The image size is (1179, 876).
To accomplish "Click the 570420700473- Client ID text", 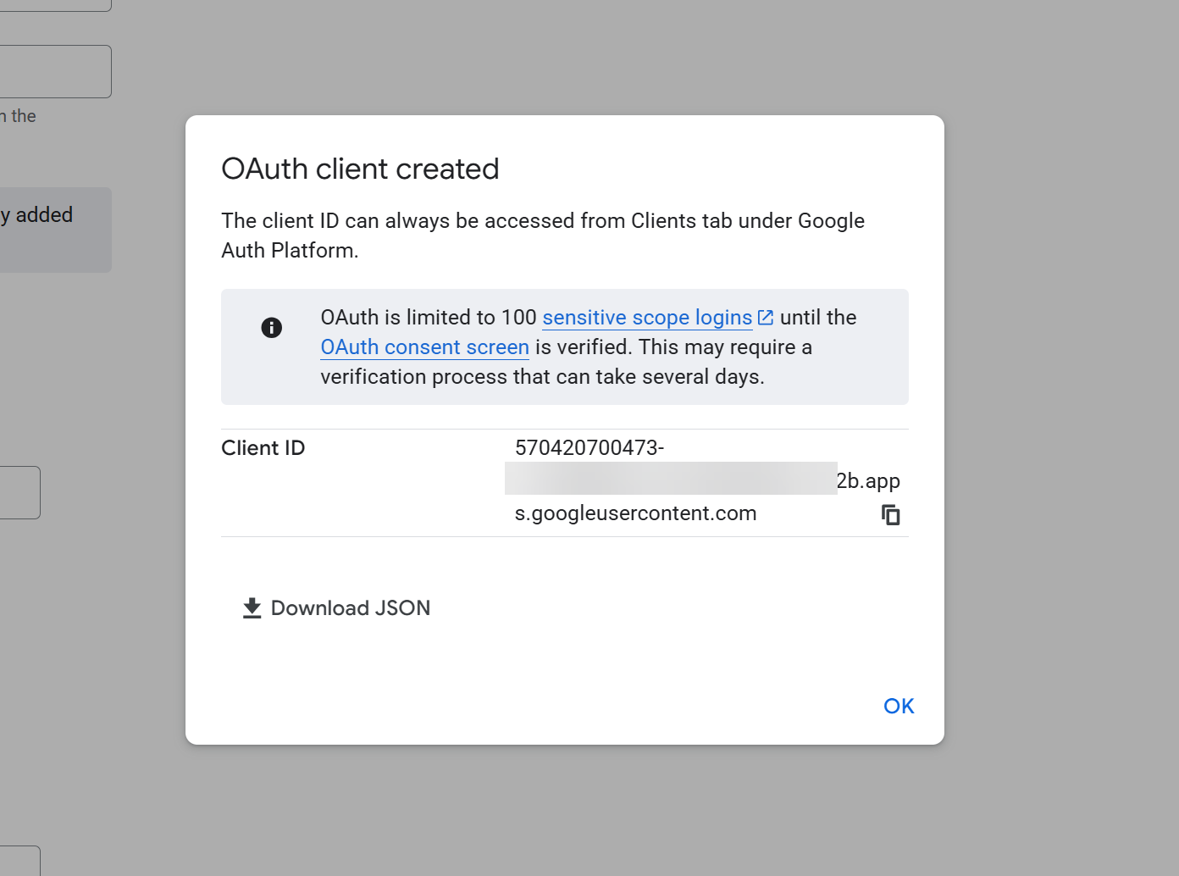I will coord(589,447).
